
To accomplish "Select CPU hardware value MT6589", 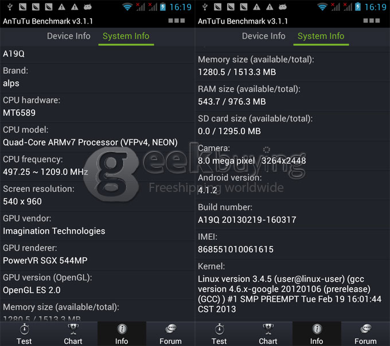I will click(x=19, y=113).
